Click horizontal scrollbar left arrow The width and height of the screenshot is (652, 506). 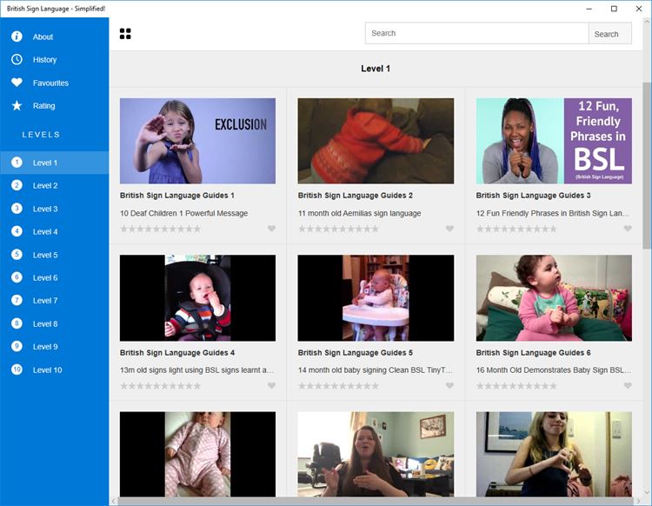[x=114, y=502]
